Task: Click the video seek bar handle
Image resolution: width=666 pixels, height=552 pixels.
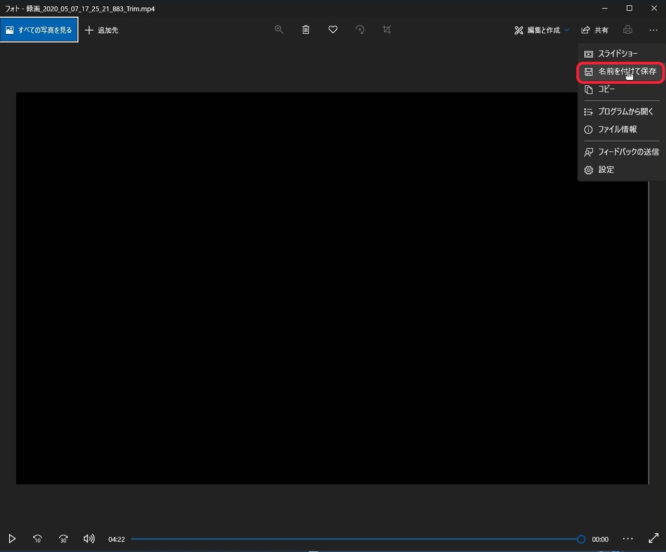Action: 581,539
